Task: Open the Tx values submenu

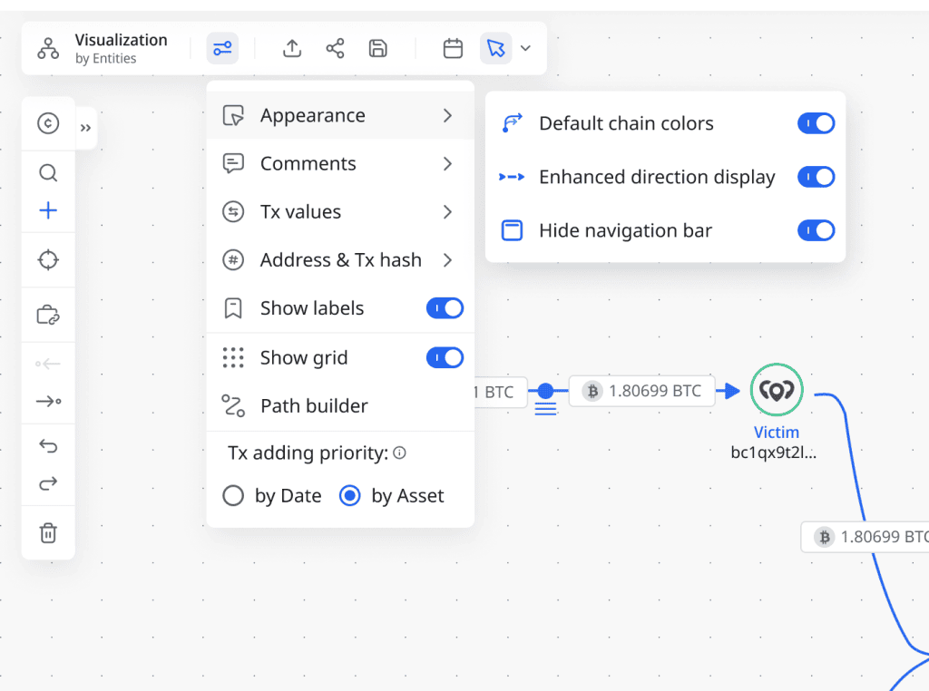Action: coord(340,212)
